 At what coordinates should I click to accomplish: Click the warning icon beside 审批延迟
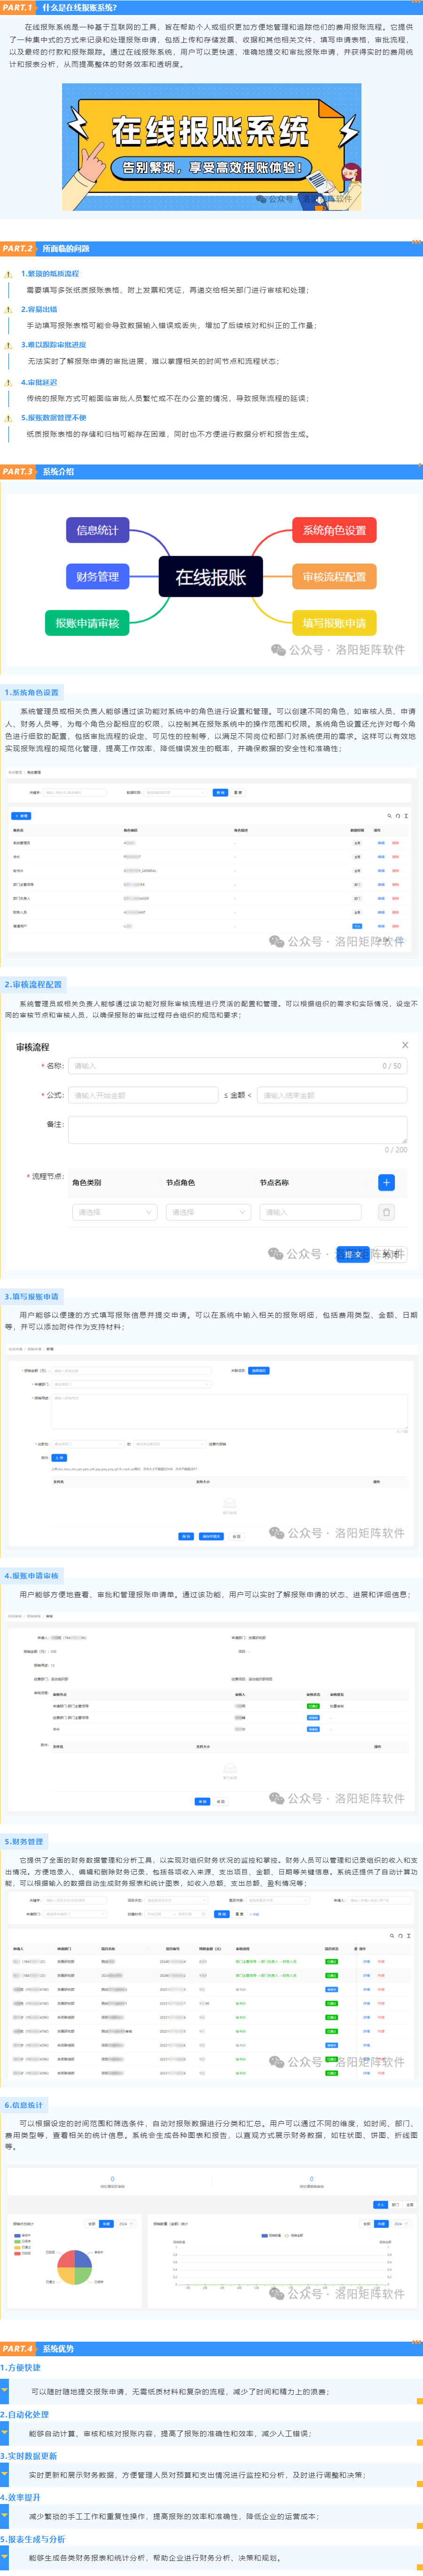(x=9, y=382)
